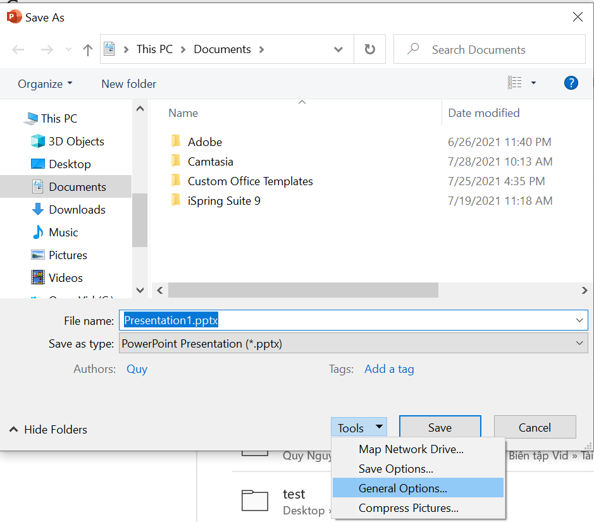
Task: Click the Adobe folder icon
Action: (x=176, y=142)
